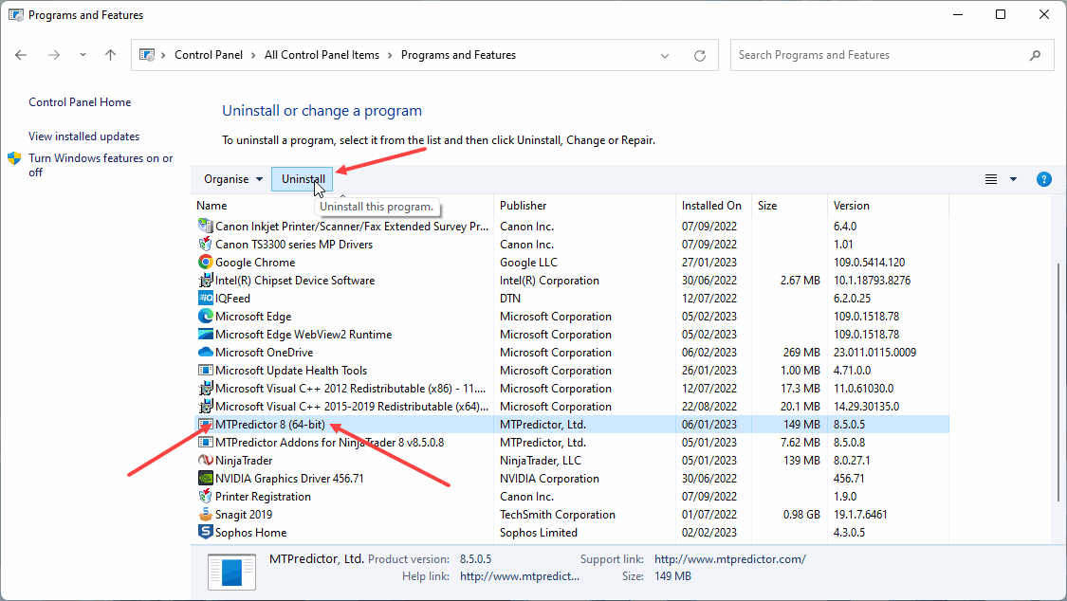Image resolution: width=1067 pixels, height=601 pixels.
Task: Refresh the Programs and Features list
Action: (x=700, y=55)
